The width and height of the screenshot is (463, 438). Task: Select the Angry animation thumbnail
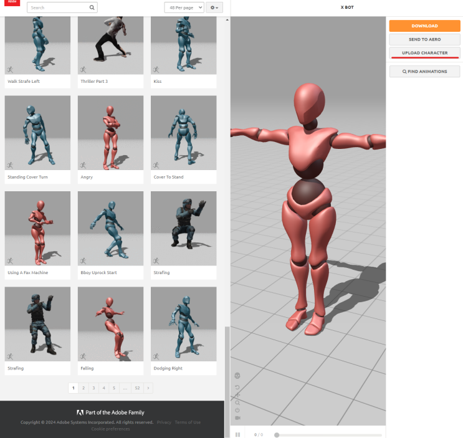coord(110,133)
